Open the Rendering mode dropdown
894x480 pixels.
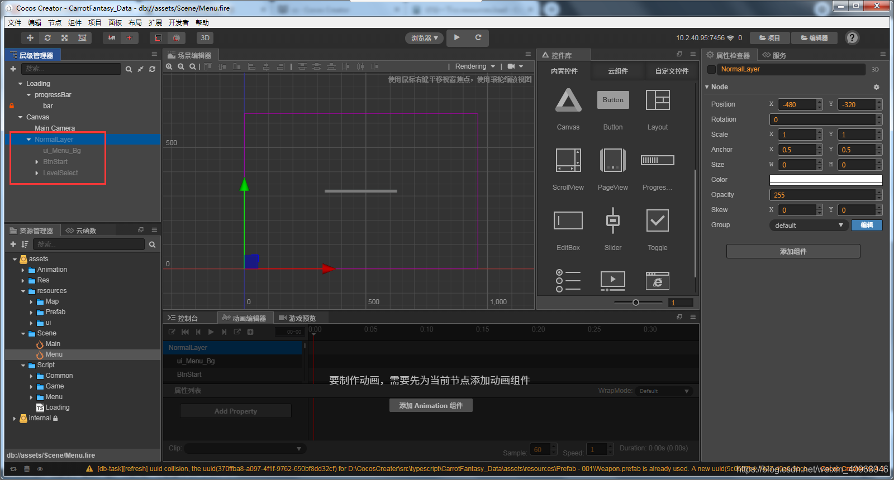(475, 66)
